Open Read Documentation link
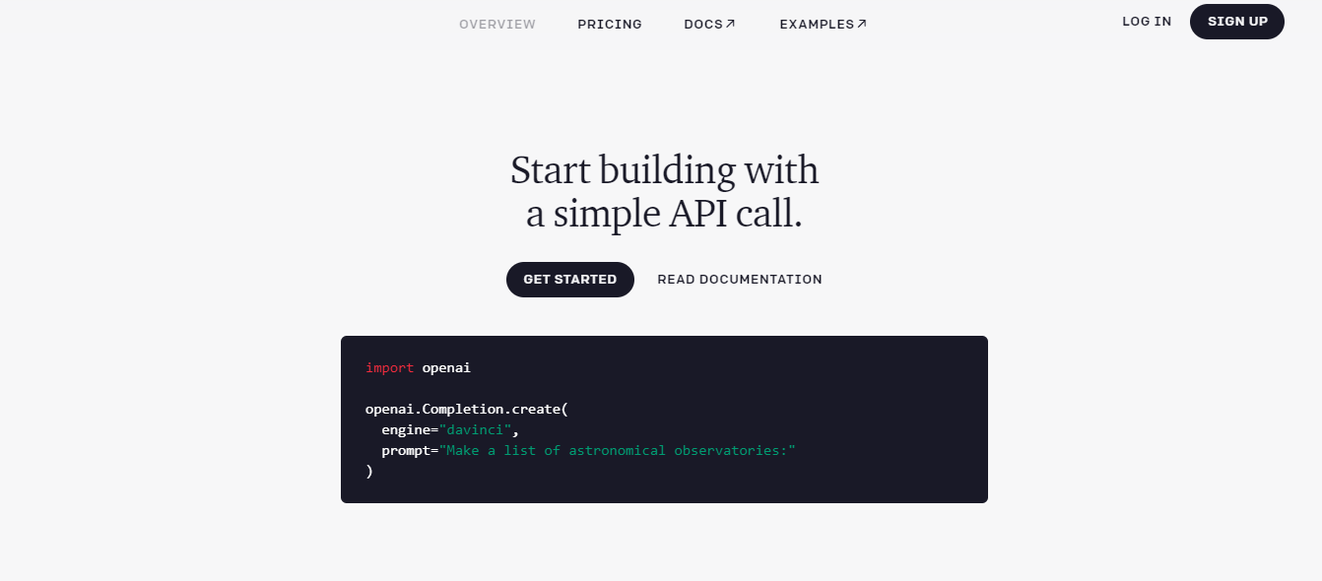 (740, 280)
